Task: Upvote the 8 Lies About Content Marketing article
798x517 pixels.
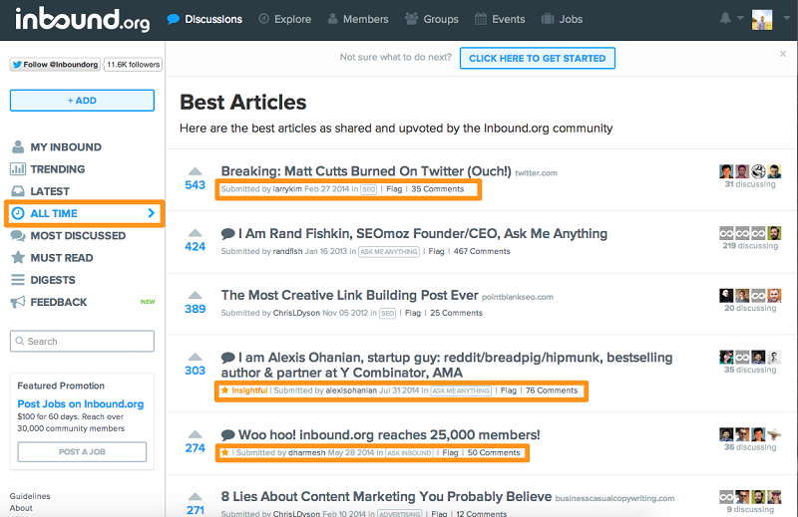Action: point(195,497)
